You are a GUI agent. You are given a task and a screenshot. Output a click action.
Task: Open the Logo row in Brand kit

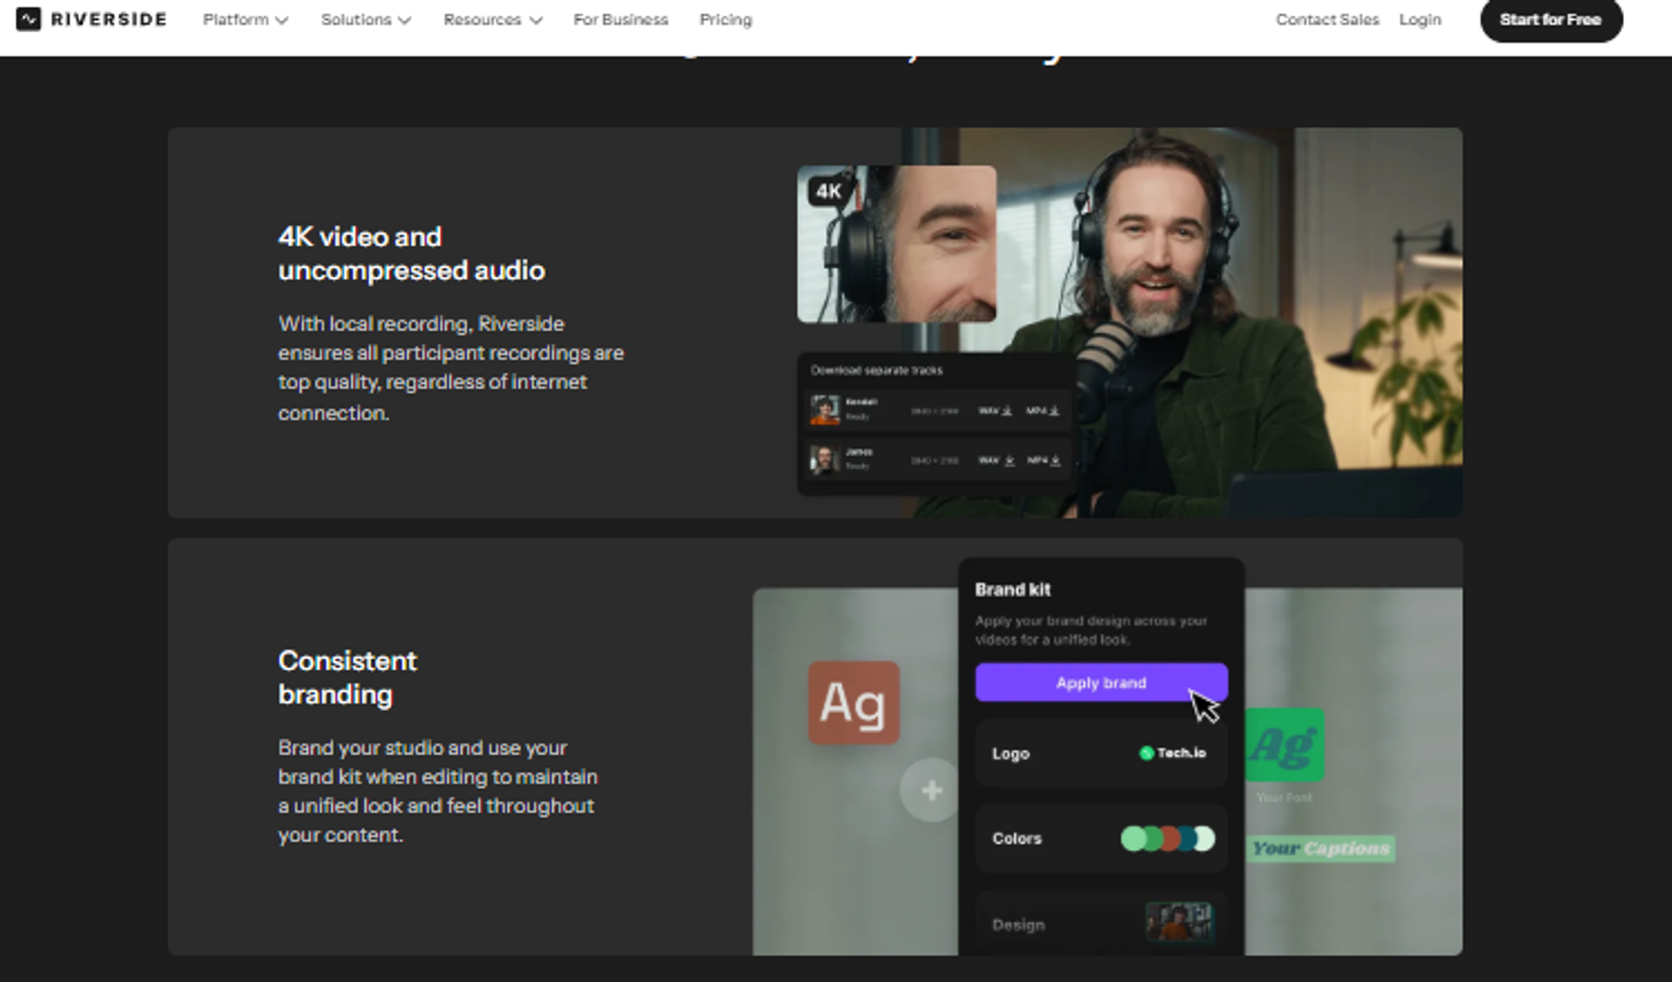[1101, 753]
